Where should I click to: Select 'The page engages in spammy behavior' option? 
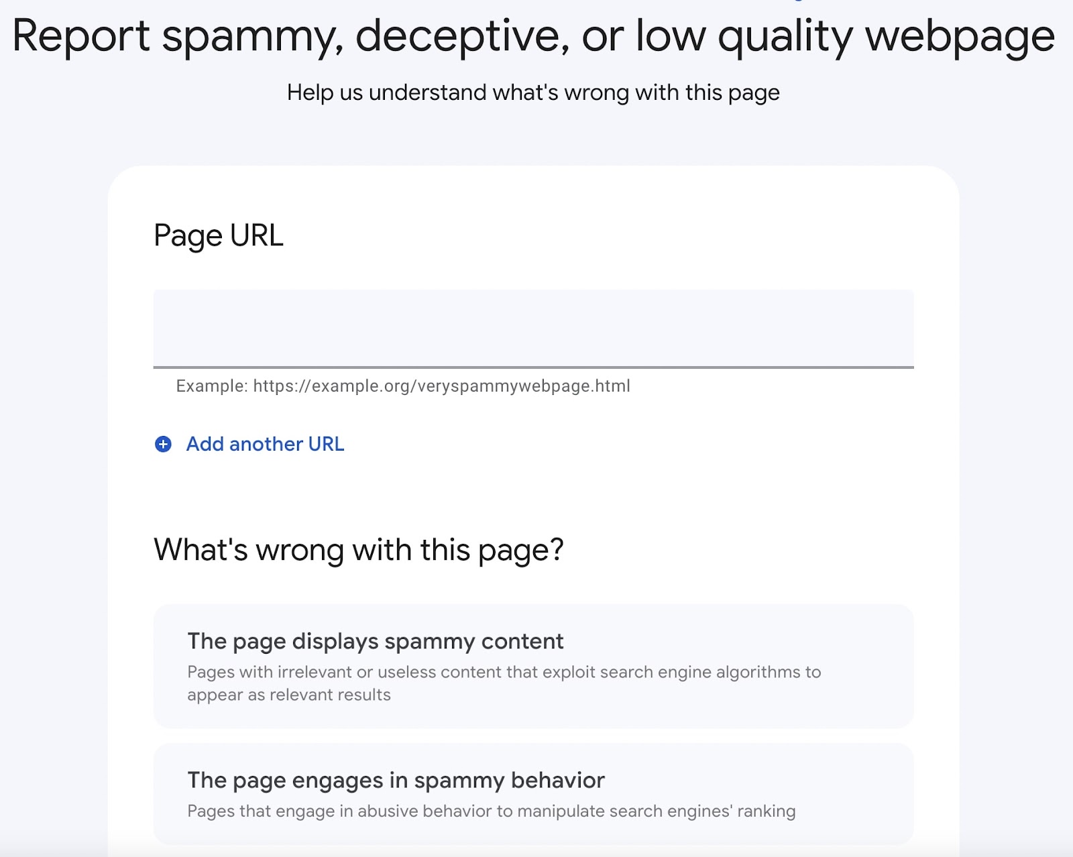tap(533, 795)
